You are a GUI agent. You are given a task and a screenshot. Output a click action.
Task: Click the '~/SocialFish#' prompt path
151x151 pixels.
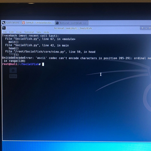coord(30,64)
